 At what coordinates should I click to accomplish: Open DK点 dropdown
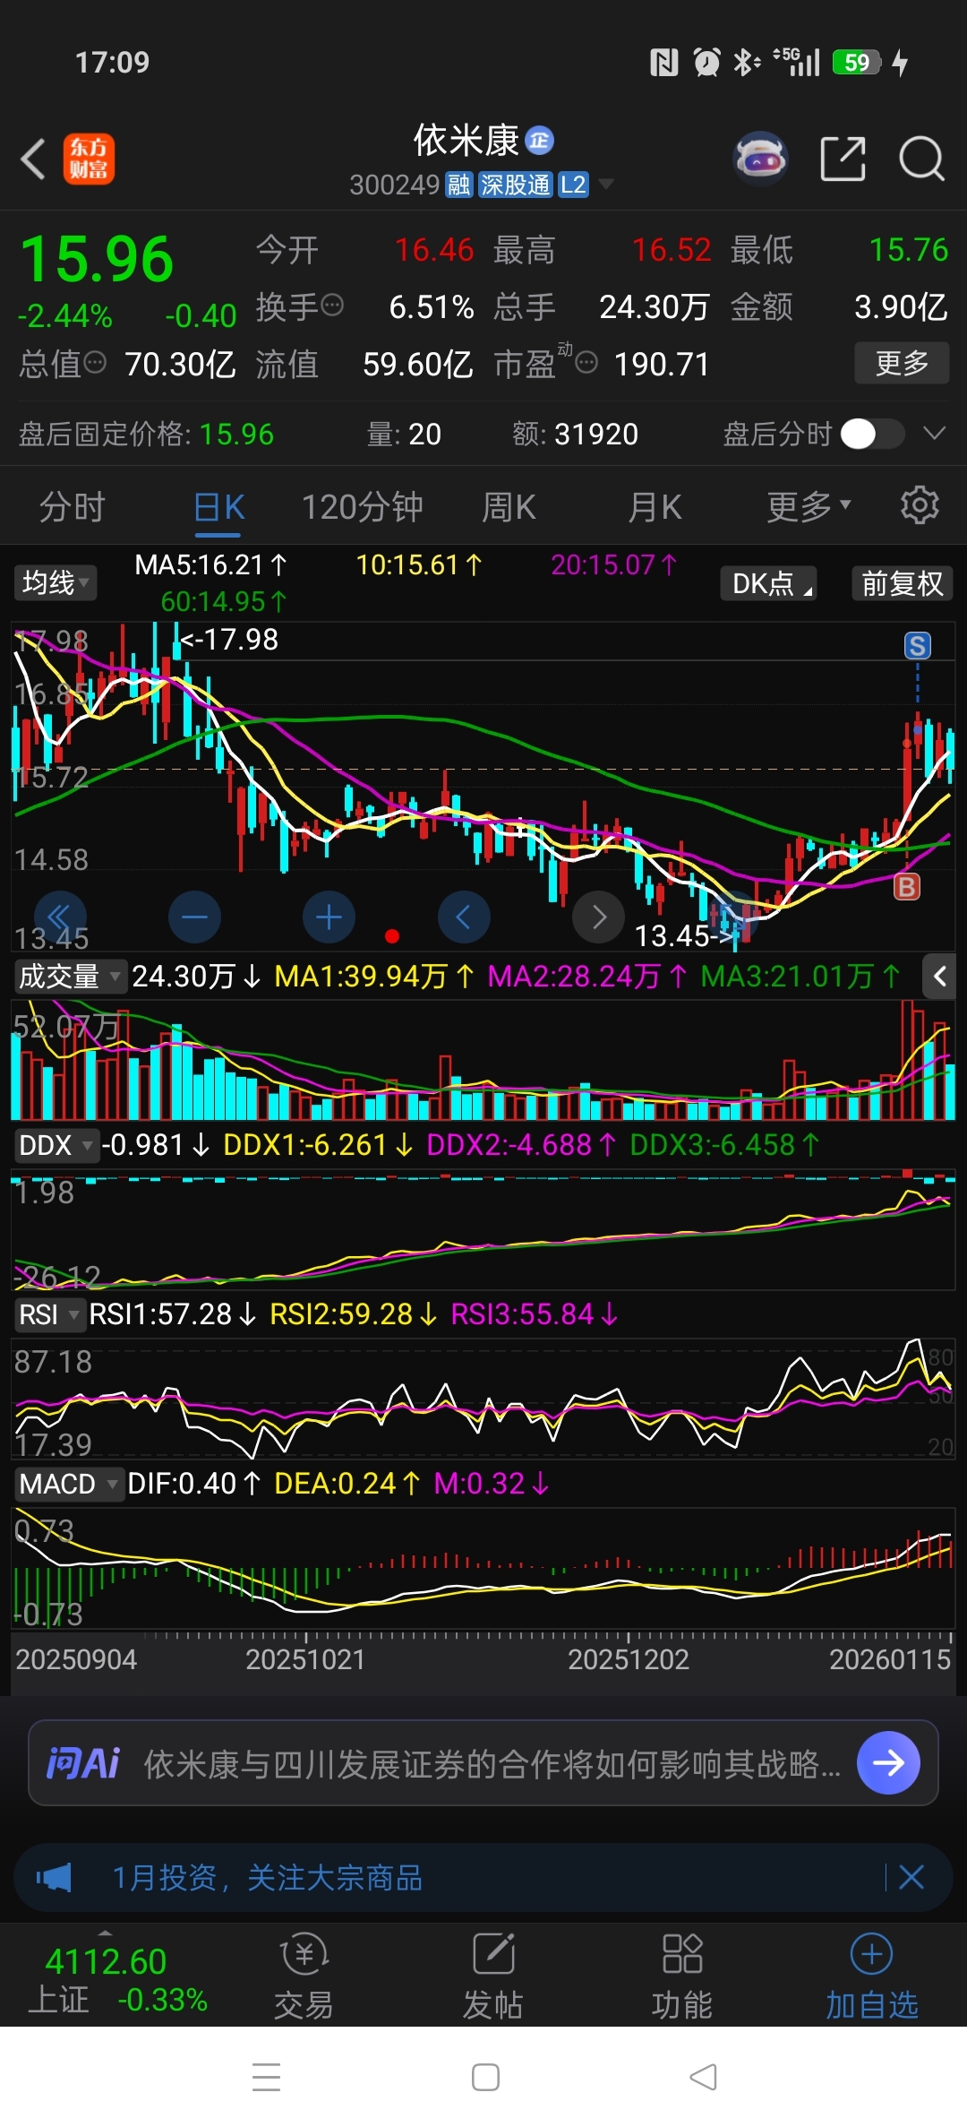[x=769, y=583]
